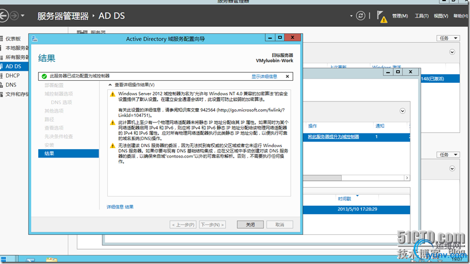This screenshot has height=264, width=470.
Task: Click warning icon about static IP address
Action: (x=113, y=123)
